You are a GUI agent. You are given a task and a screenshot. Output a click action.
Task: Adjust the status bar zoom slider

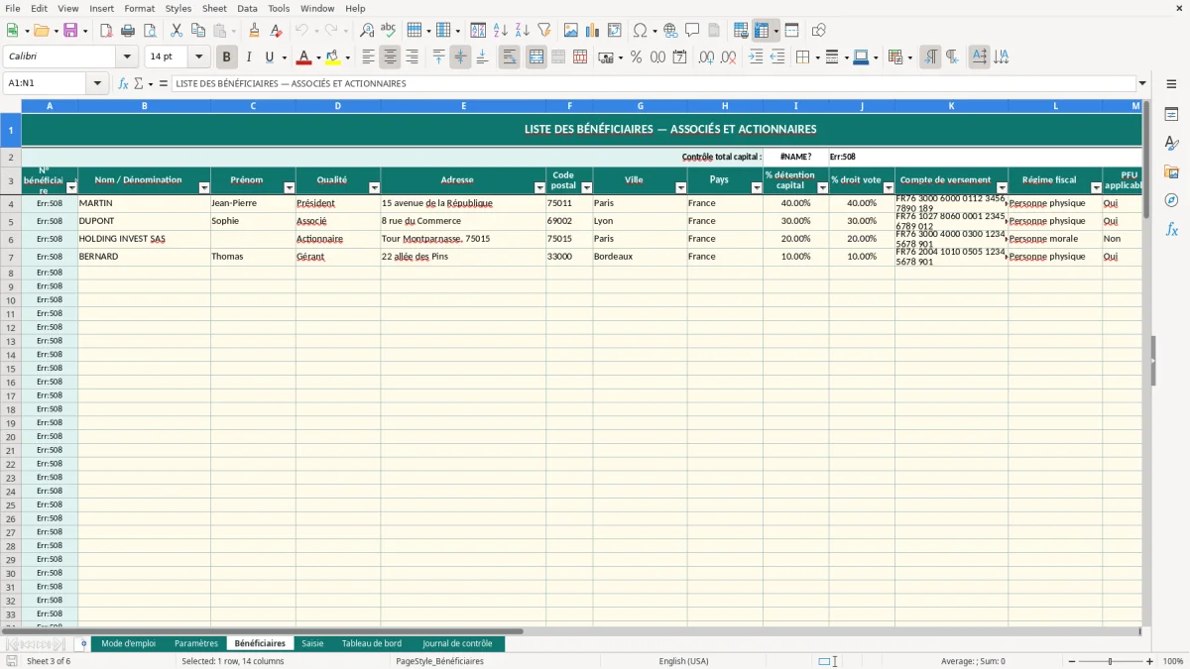coord(1110,661)
